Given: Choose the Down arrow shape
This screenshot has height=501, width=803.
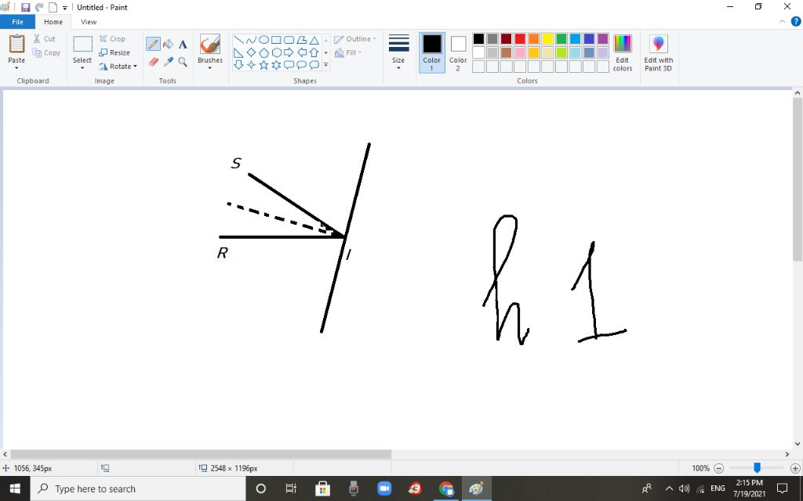Looking at the screenshot, I should pos(238,65).
